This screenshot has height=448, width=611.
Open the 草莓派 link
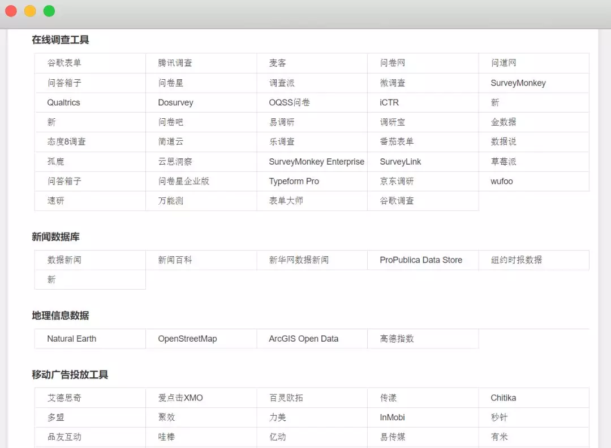pyautogui.click(x=504, y=162)
